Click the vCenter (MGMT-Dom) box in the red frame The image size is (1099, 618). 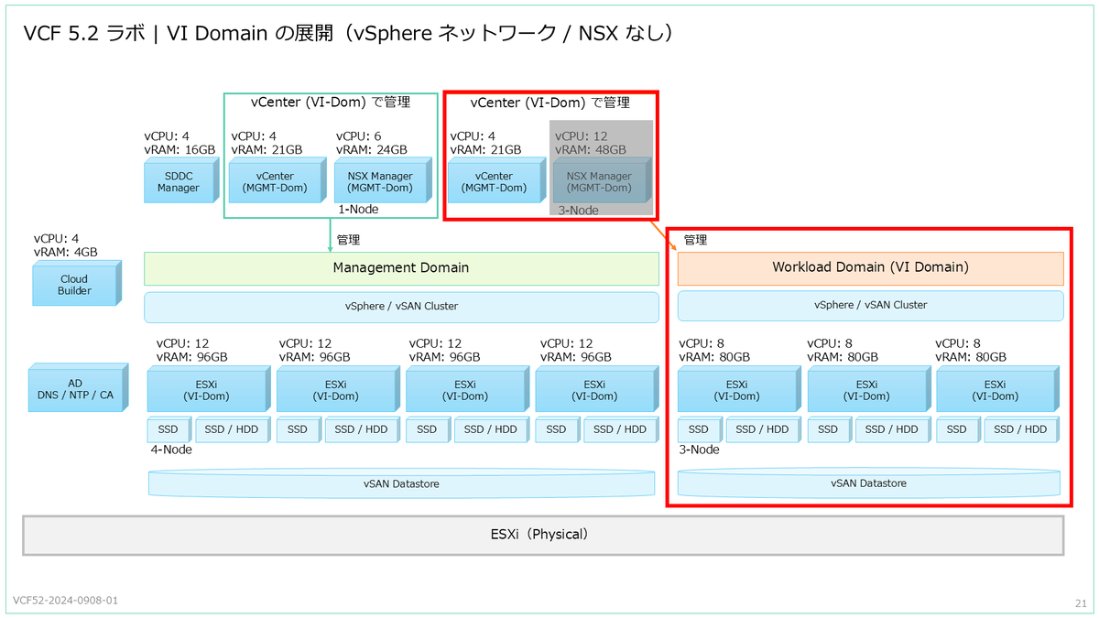click(496, 180)
